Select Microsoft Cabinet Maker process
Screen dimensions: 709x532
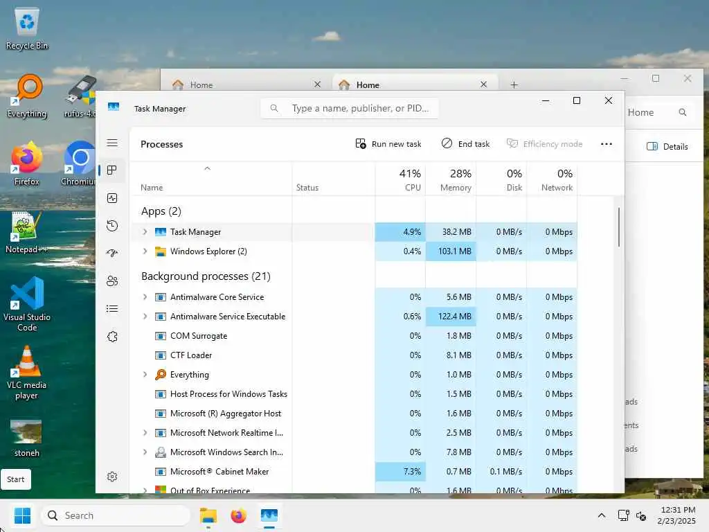point(354,471)
